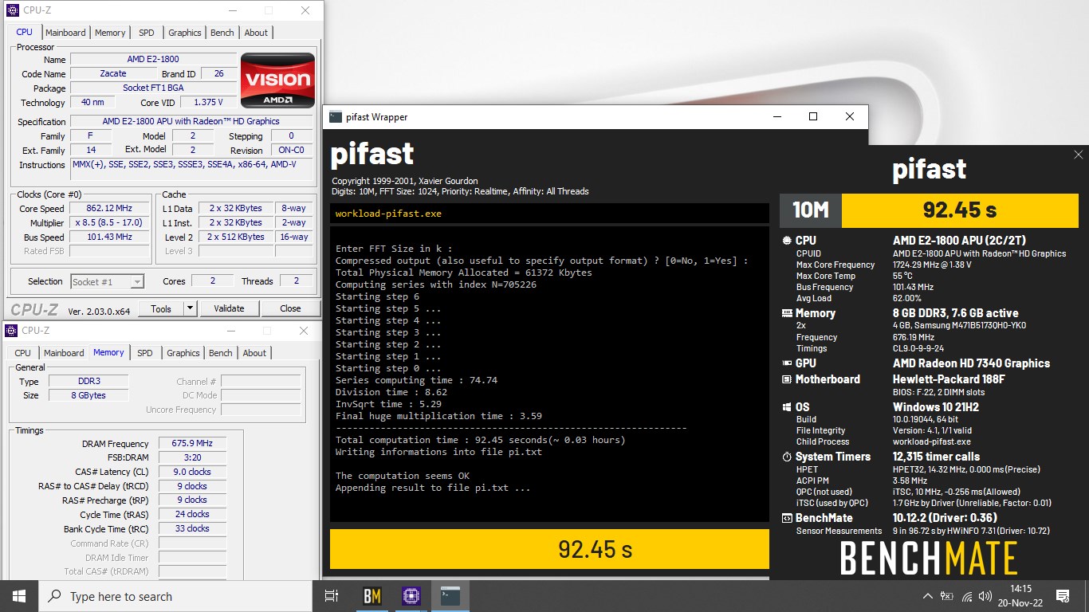Viewport: 1089px width, 612px height.
Task: Open Graphics tab in top CPU-Z window
Action: [185, 33]
